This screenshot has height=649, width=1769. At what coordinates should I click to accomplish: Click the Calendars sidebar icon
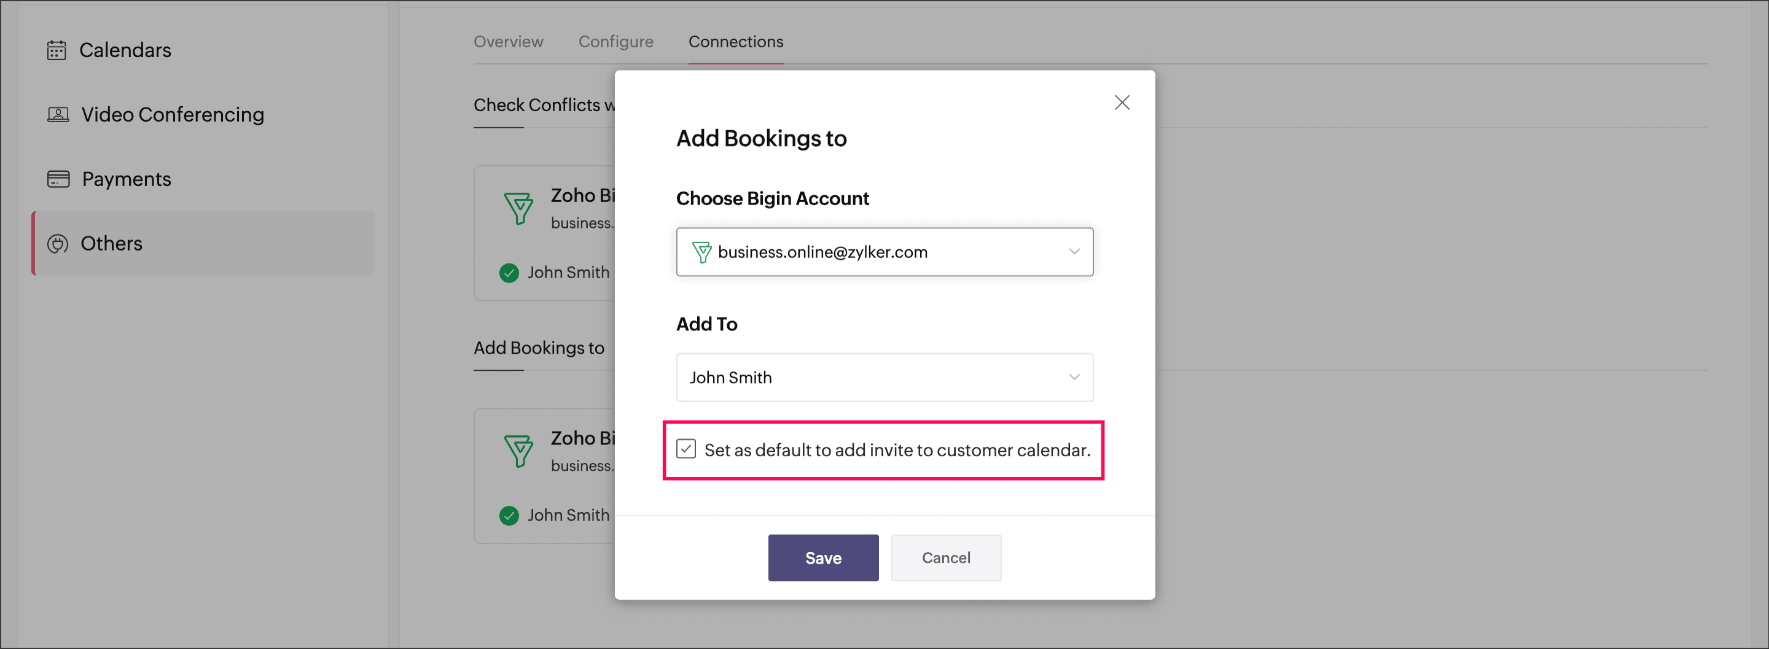(x=57, y=50)
